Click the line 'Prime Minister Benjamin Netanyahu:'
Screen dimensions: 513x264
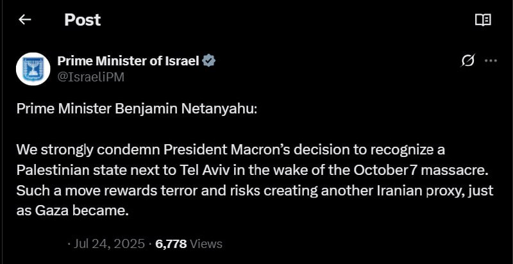[137, 109]
